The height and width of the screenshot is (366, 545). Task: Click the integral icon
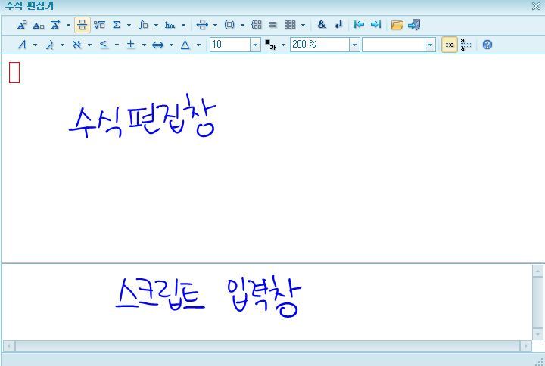pyautogui.click(x=143, y=25)
